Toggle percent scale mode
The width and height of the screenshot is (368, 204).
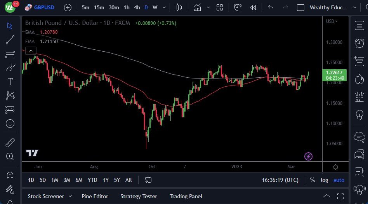tap(312, 180)
